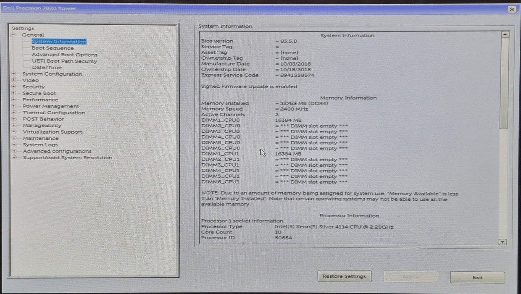
Task: Select the Power Management label
Action: 51,106
